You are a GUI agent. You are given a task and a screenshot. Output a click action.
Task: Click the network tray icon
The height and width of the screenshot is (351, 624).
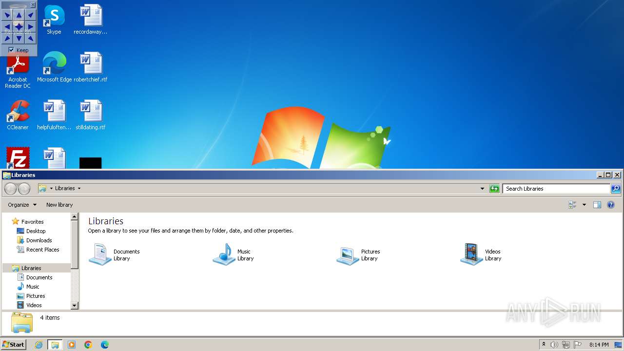pyautogui.click(x=566, y=345)
